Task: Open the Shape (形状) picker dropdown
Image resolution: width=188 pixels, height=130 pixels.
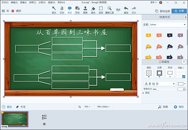Action: [170, 73]
